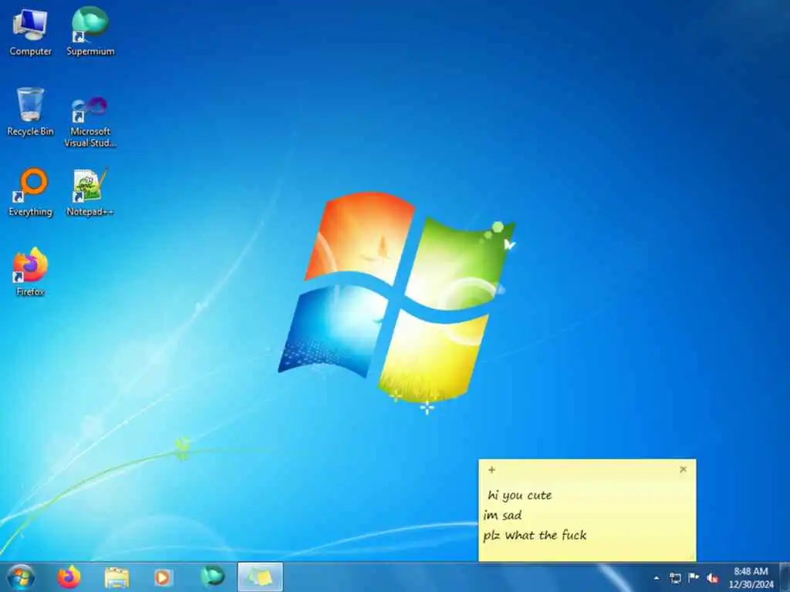Click the line "im sad" in note
This screenshot has width=790, height=592.
click(x=502, y=515)
